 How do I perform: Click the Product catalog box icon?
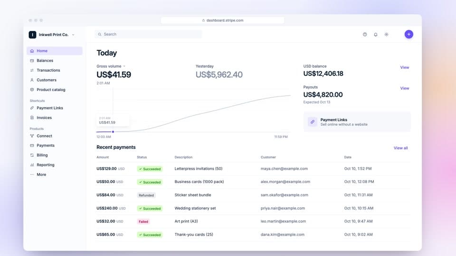(32, 90)
